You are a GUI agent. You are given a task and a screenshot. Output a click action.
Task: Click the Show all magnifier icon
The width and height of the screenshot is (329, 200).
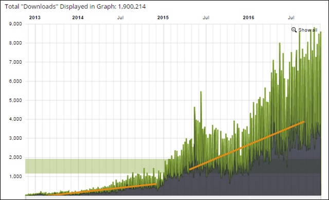(x=294, y=30)
